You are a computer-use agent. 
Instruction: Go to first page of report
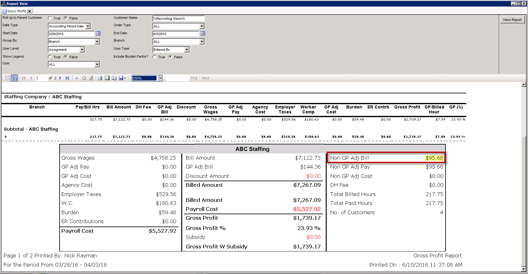24,78
